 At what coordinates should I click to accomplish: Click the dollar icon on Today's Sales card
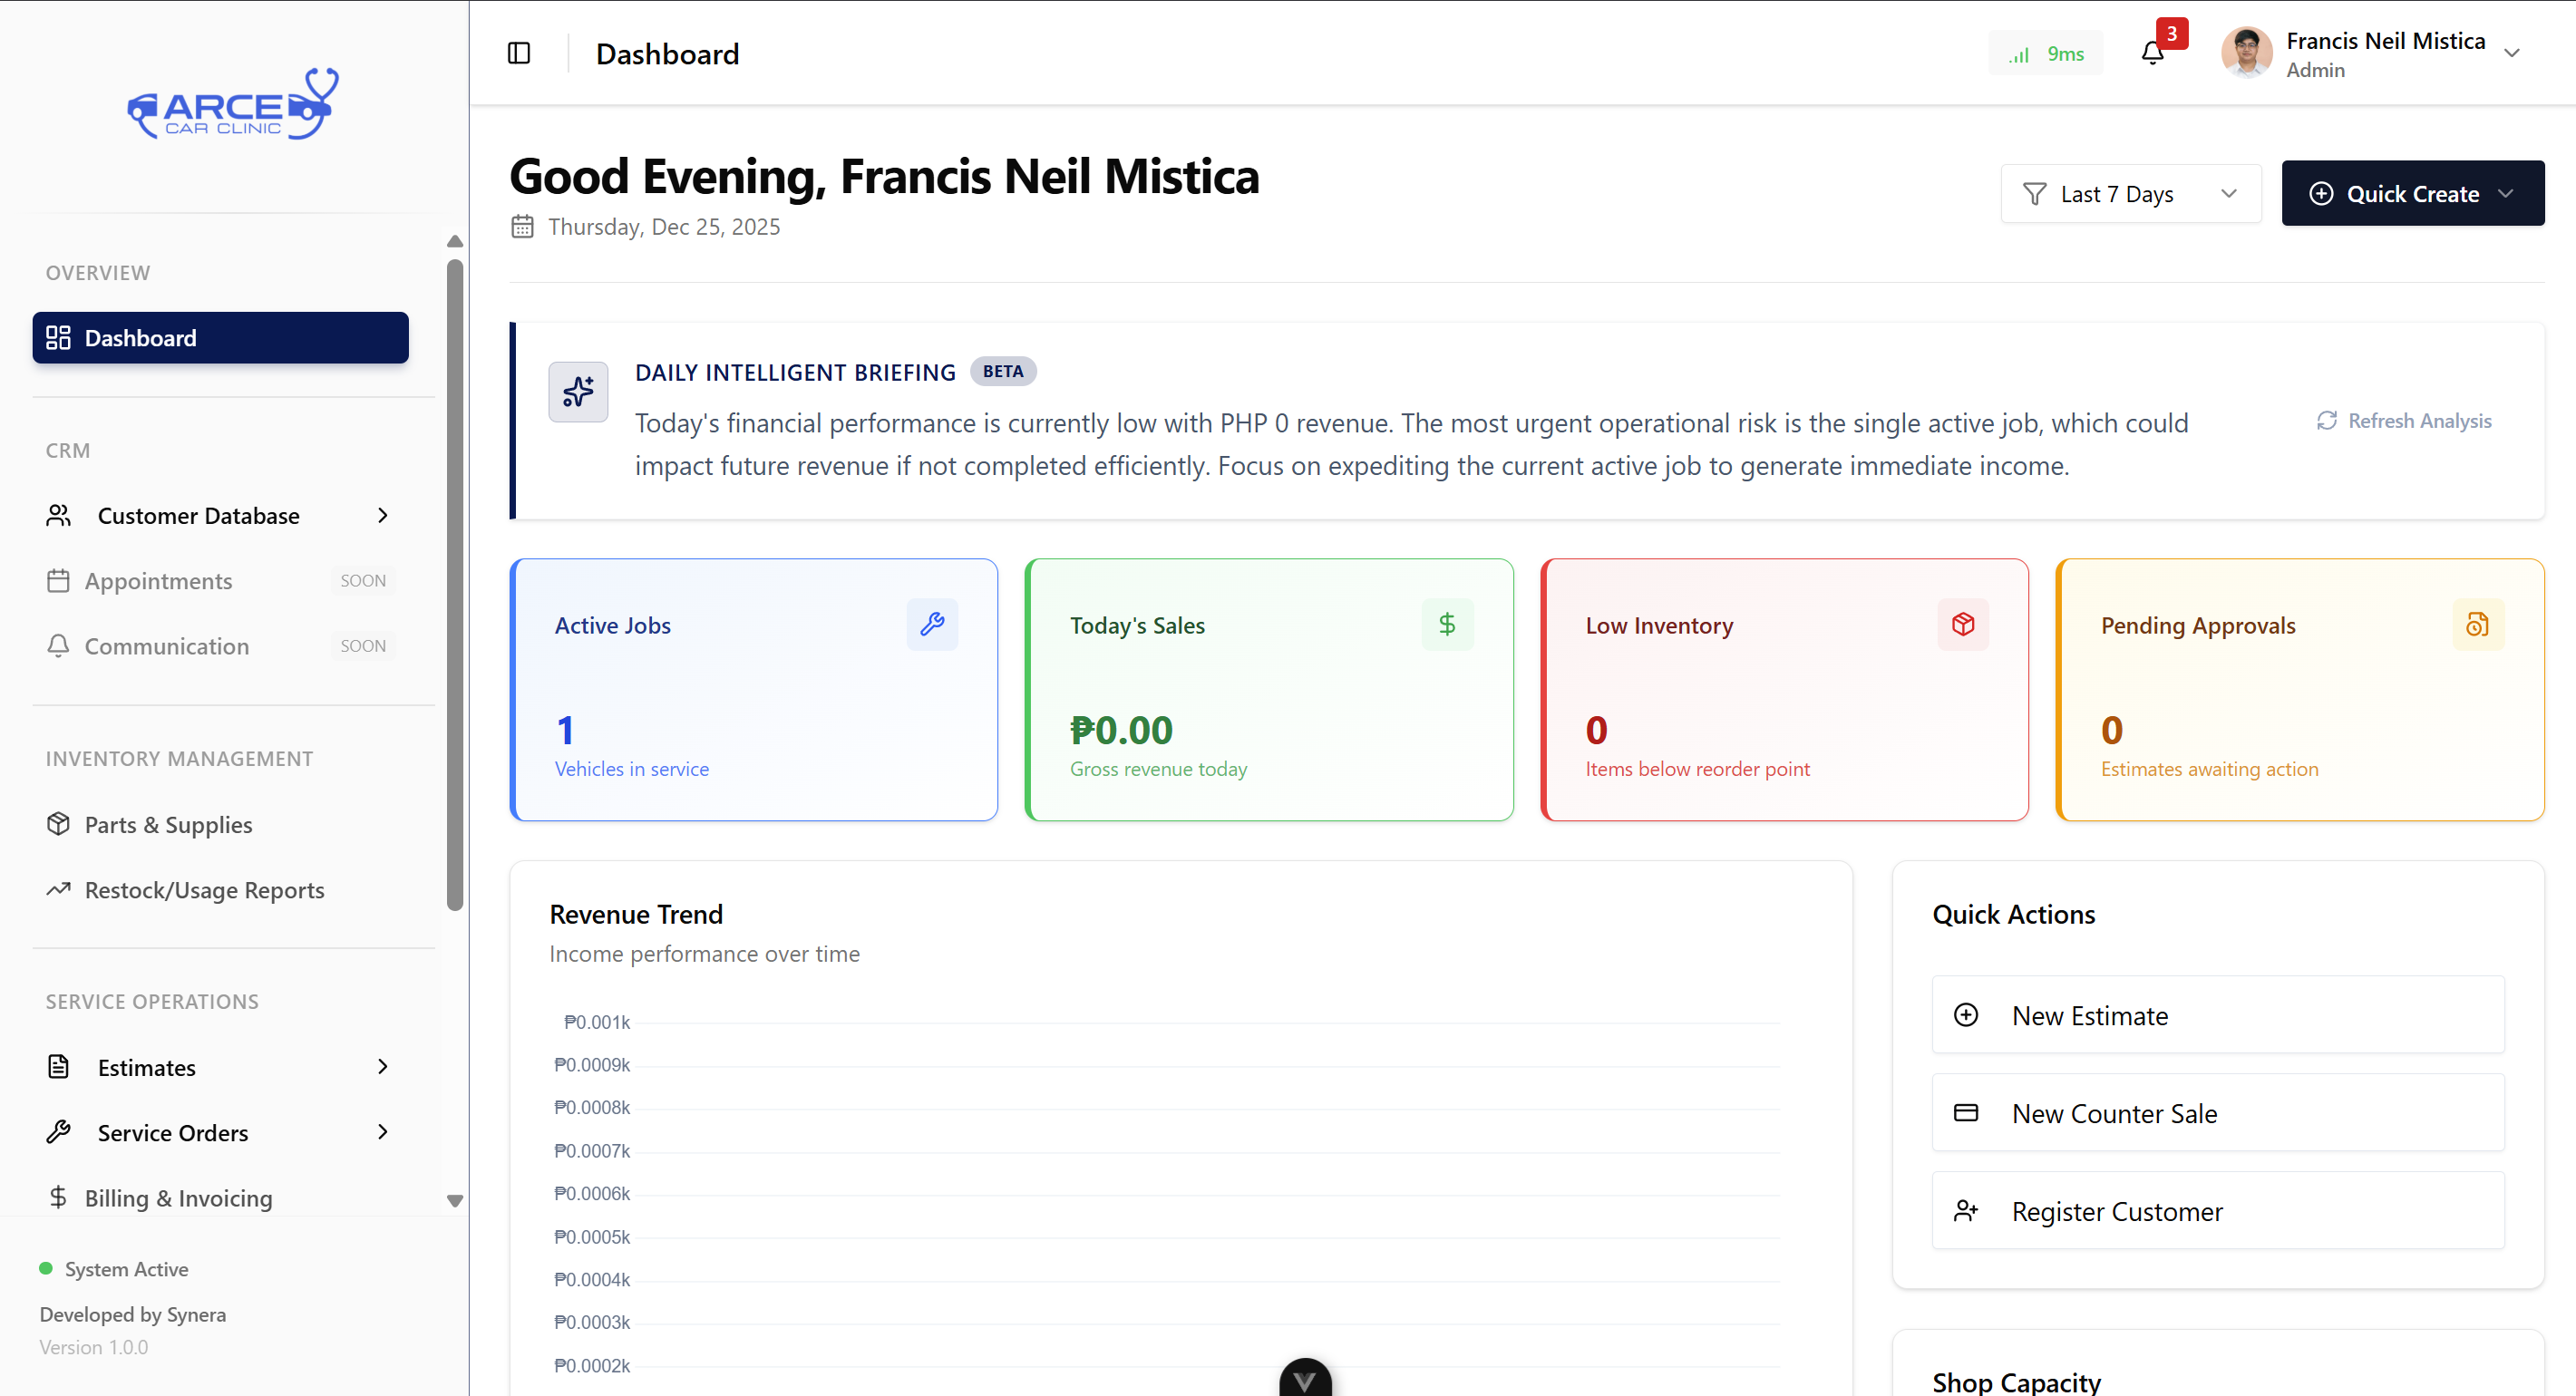point(1447,624)
